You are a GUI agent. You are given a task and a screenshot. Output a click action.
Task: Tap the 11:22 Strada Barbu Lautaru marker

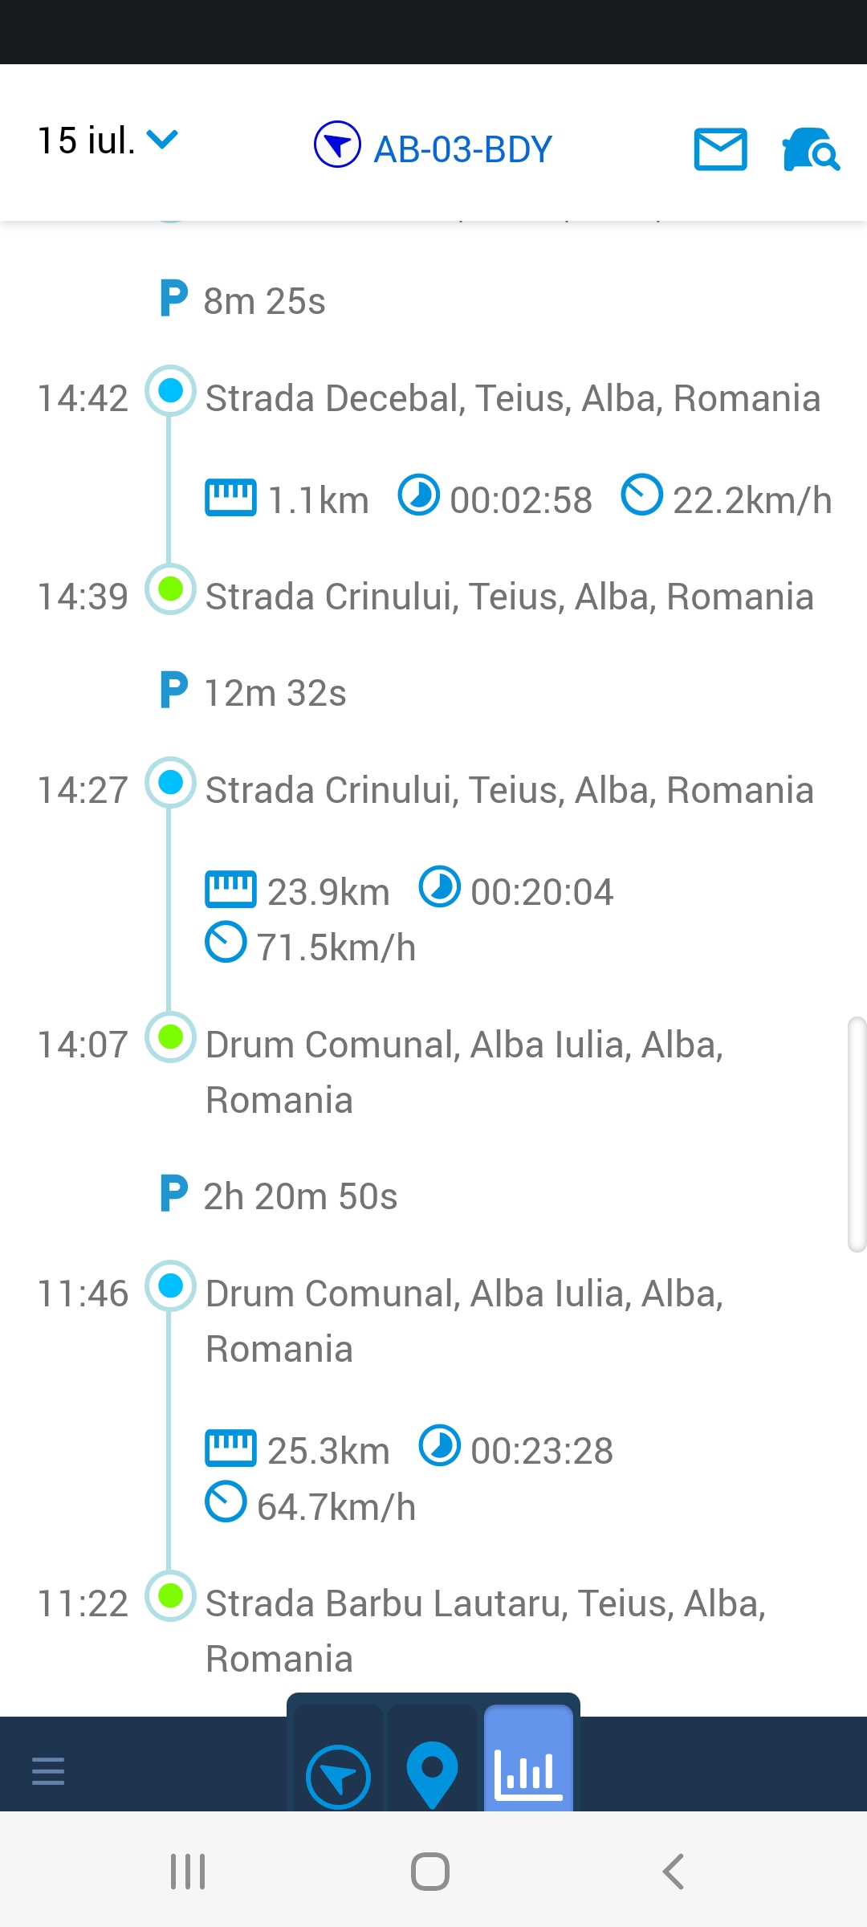tap(170, 1596)
